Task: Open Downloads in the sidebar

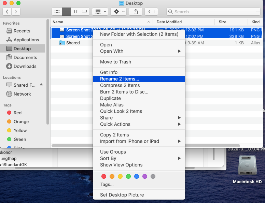Action: coord(23,67)
